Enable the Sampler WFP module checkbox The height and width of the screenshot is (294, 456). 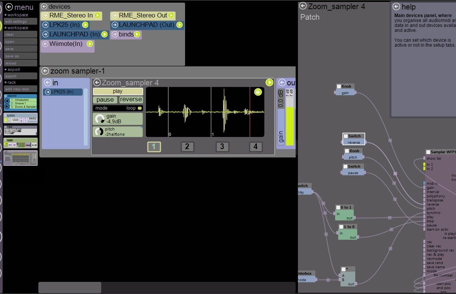[428, 152]
